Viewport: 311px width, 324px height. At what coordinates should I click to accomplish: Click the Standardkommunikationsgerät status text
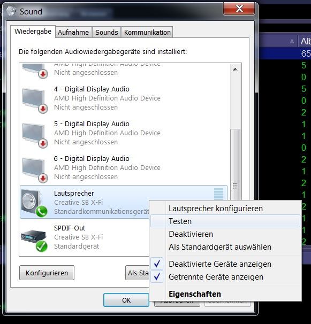pyautogui.click(x=101, y=212)
